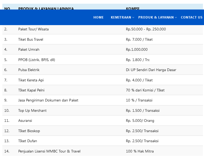Click the Asuransi product entry

click(25, 121)
